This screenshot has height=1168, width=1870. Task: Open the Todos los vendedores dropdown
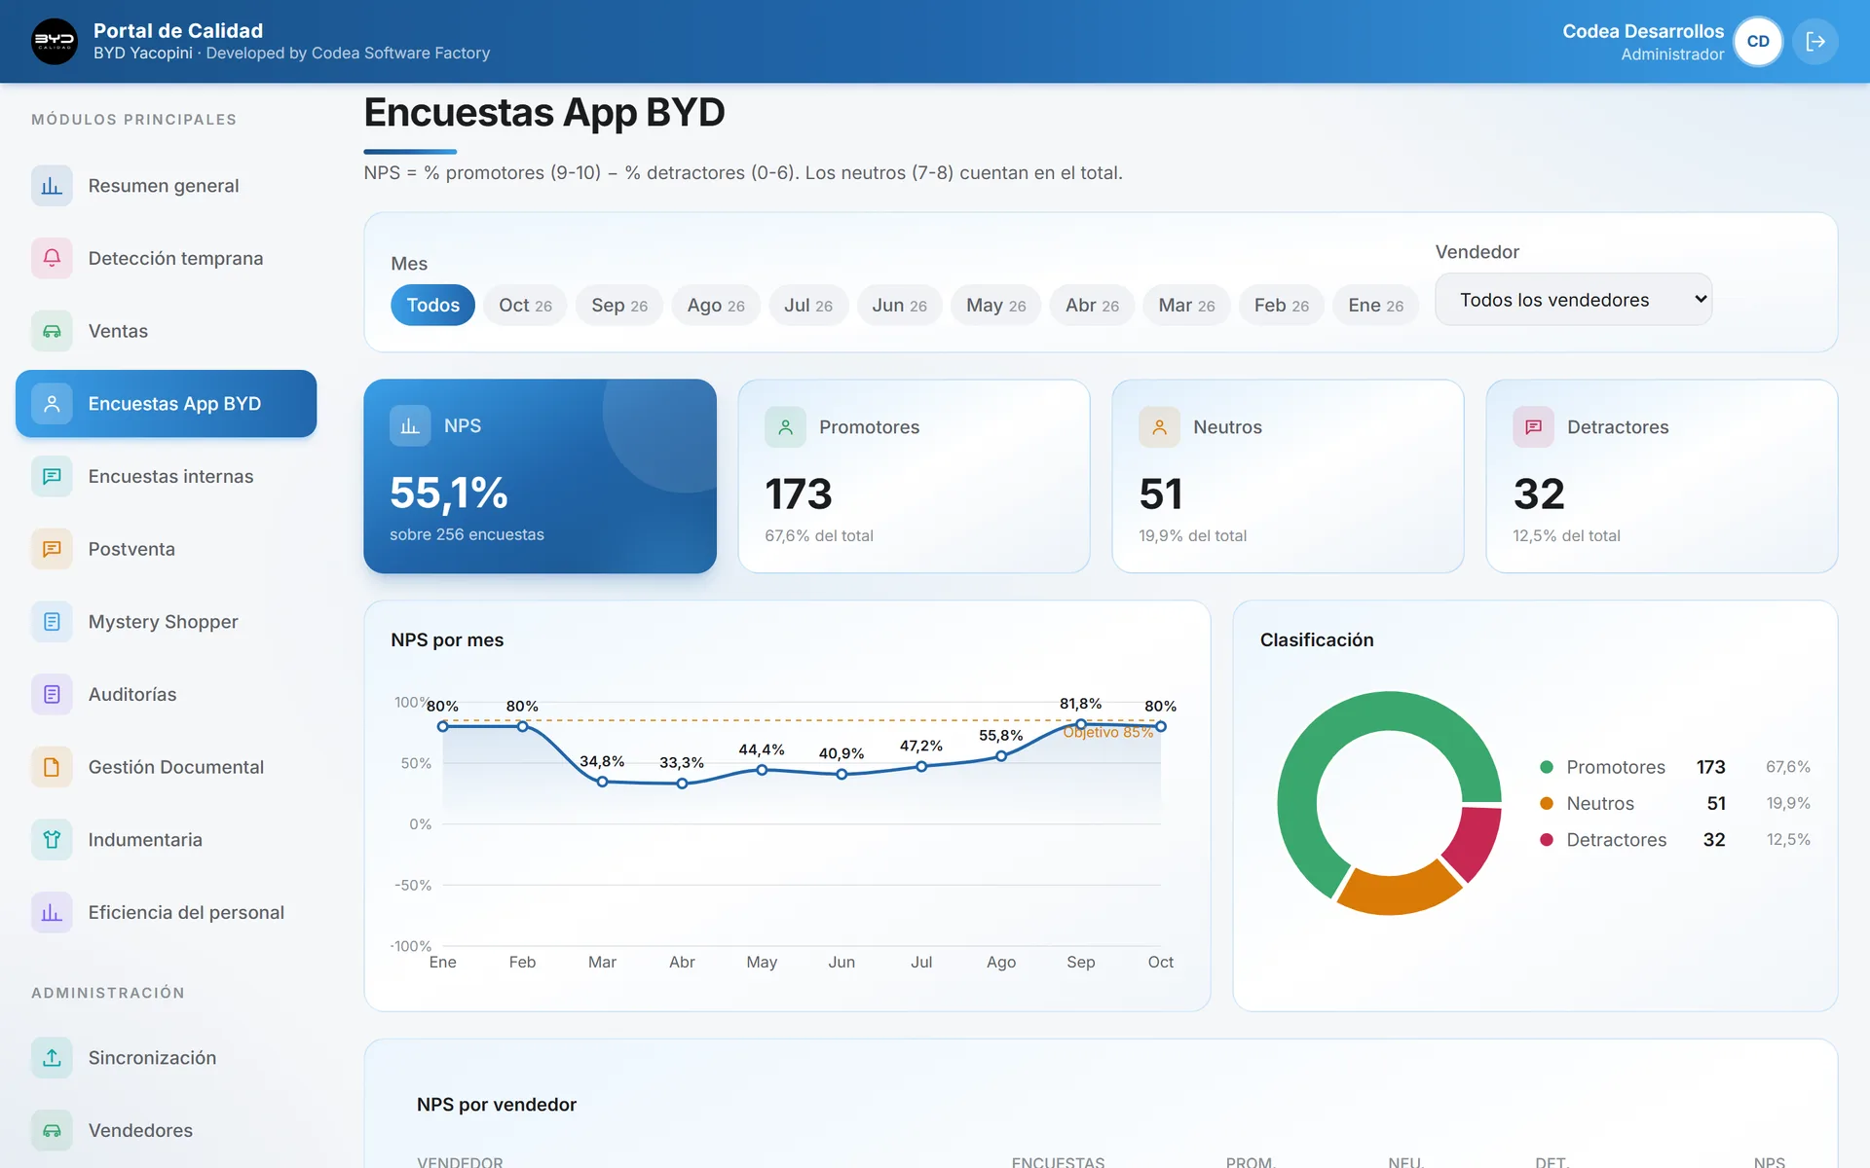click(x=1573, y=300)
